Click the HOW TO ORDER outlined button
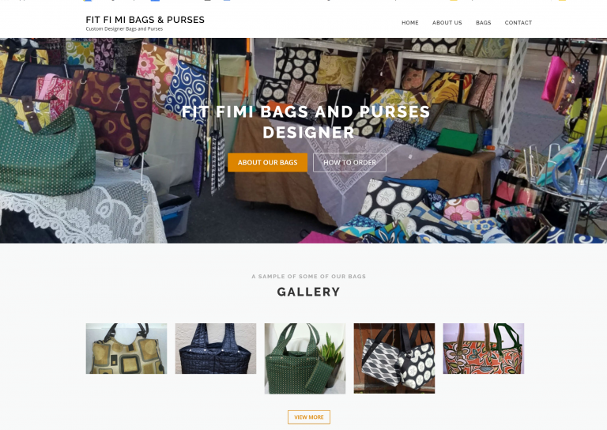 tap(349, 163)
